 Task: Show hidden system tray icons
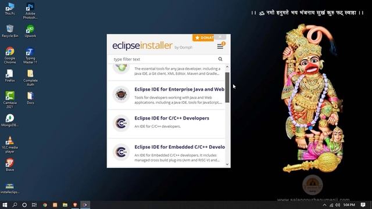[x=324, y=205]
